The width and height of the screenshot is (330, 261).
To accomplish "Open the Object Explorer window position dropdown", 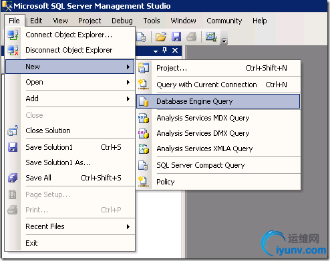I will click(156, 51).
